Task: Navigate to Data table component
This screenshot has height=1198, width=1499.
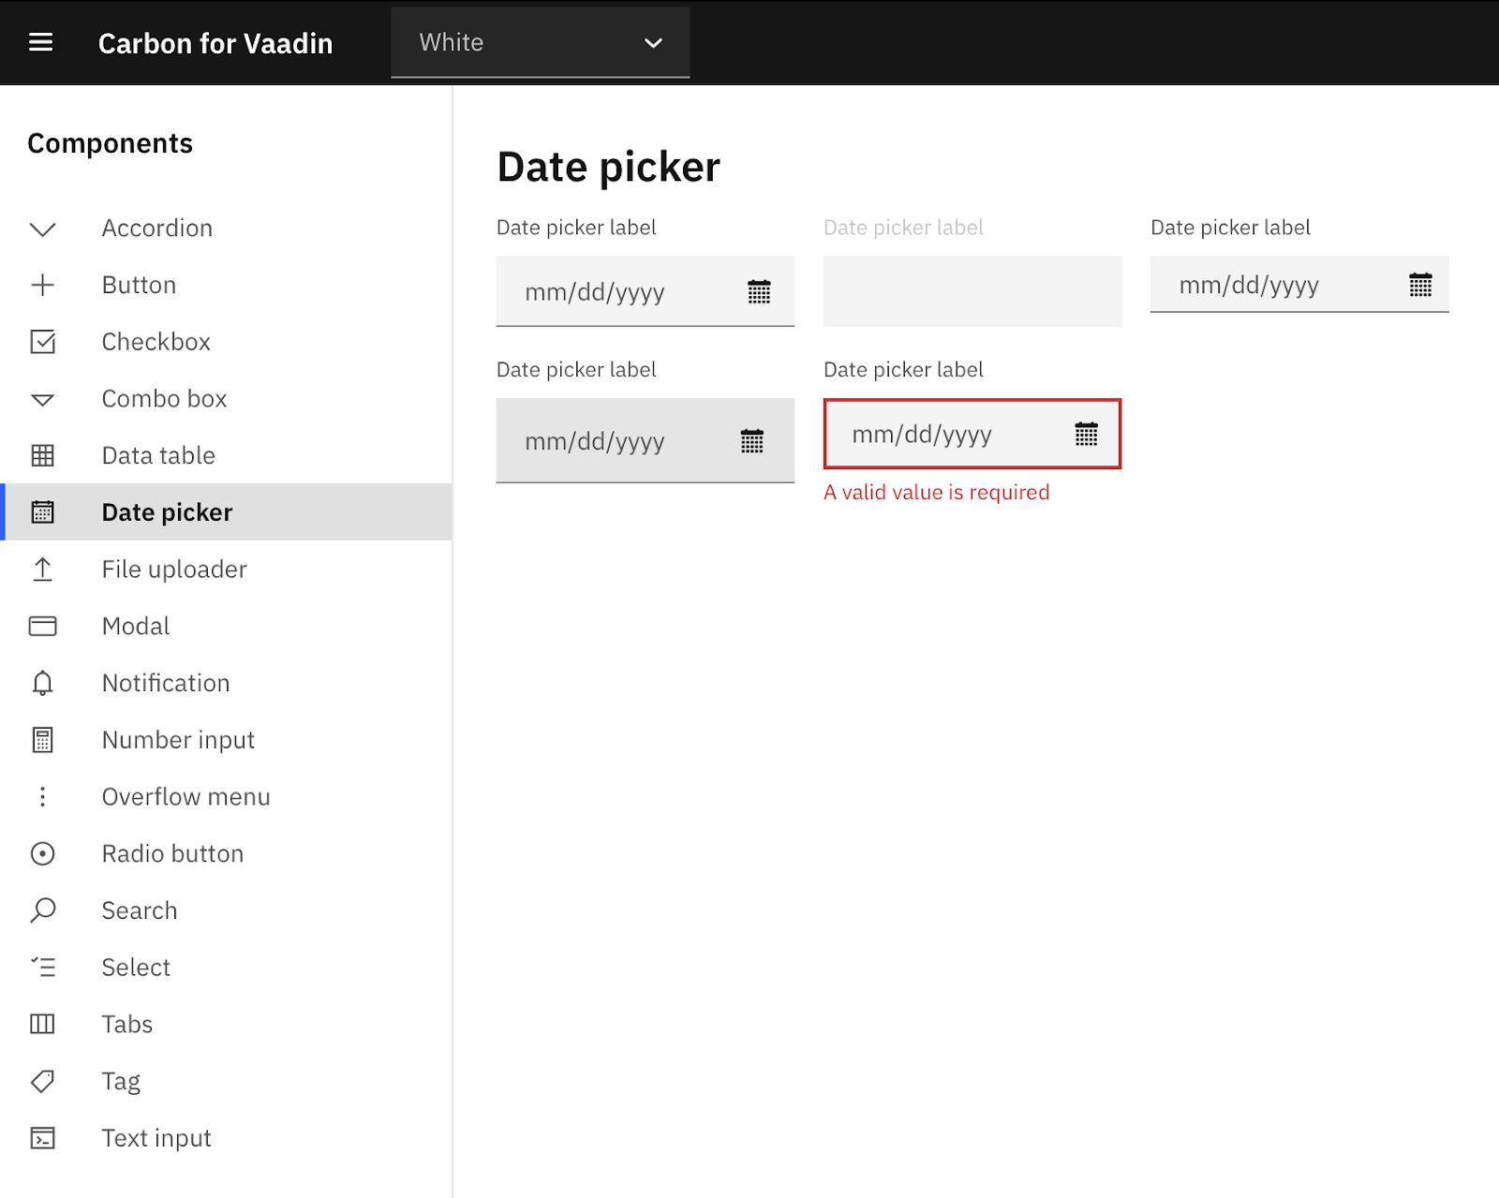Action: click(x=158, y=456)
